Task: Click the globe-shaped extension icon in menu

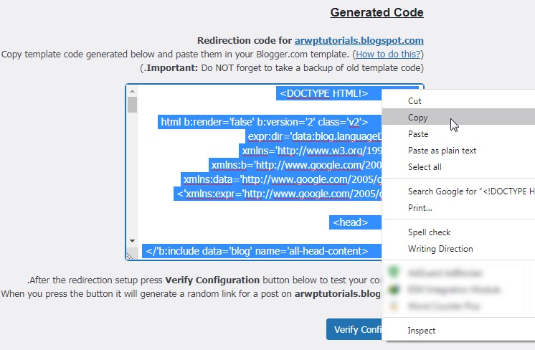Action: point(393,290)
